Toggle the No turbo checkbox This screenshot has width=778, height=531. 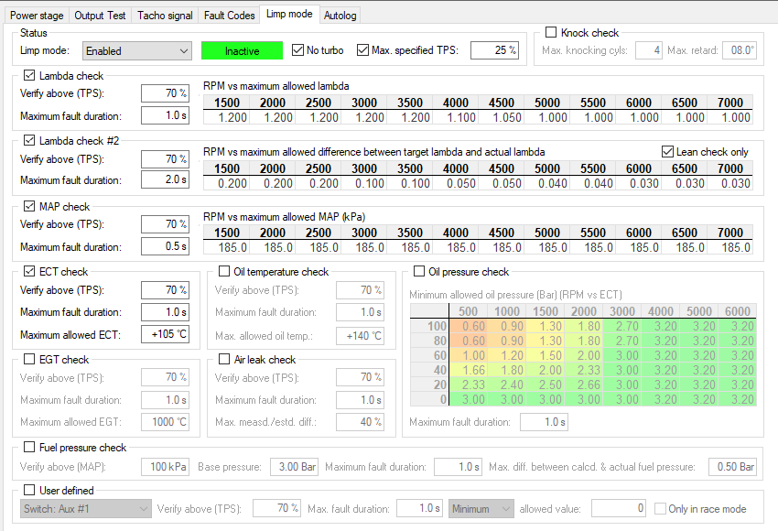click(x=297, y=50)
